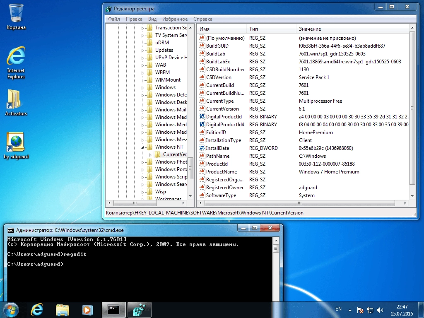Click the DigitalProductId binary value icon

coord(202,116)
